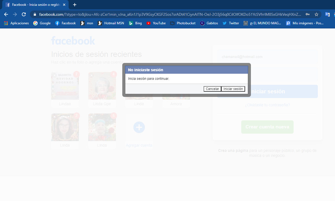Go back with the browser back arrow
Viewport: 335px width, 201px height.
[x=6, y=14]
